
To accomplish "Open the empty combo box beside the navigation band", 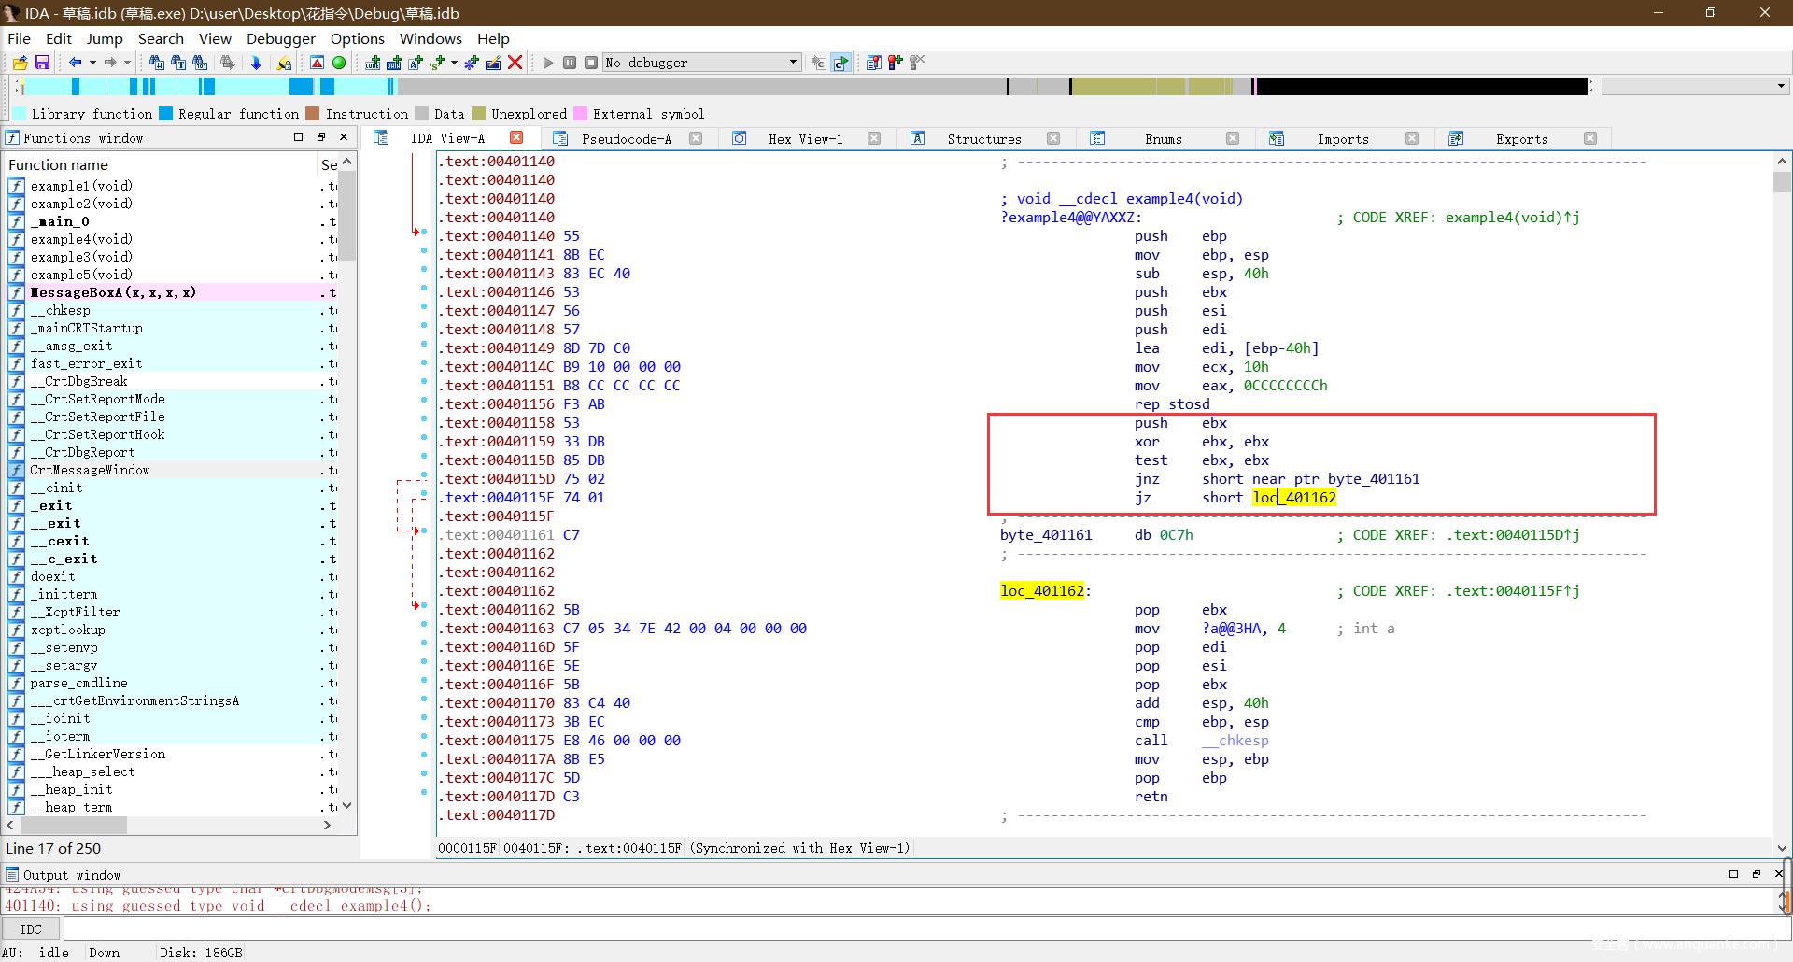I will coord(1695,86).
